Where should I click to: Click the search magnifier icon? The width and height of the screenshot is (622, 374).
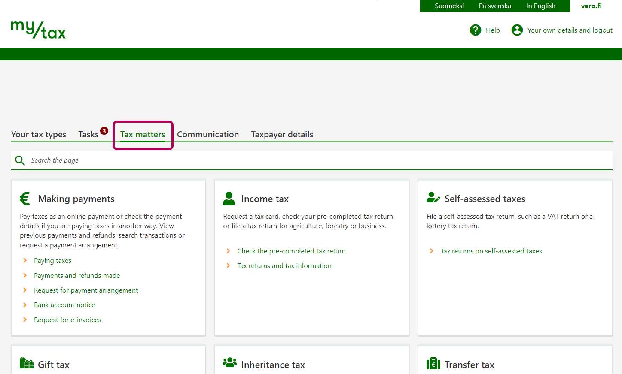pyautogui.click(x=20, y=160)
